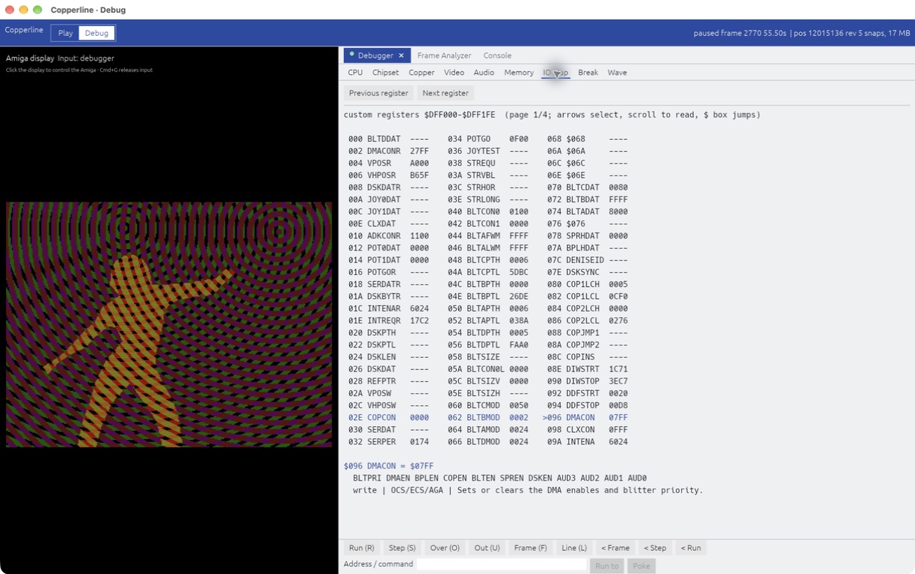The width and height of the screenshot is (915, 574).
Task: Show the Memory sub-tab
Action: tap(519, 72)
